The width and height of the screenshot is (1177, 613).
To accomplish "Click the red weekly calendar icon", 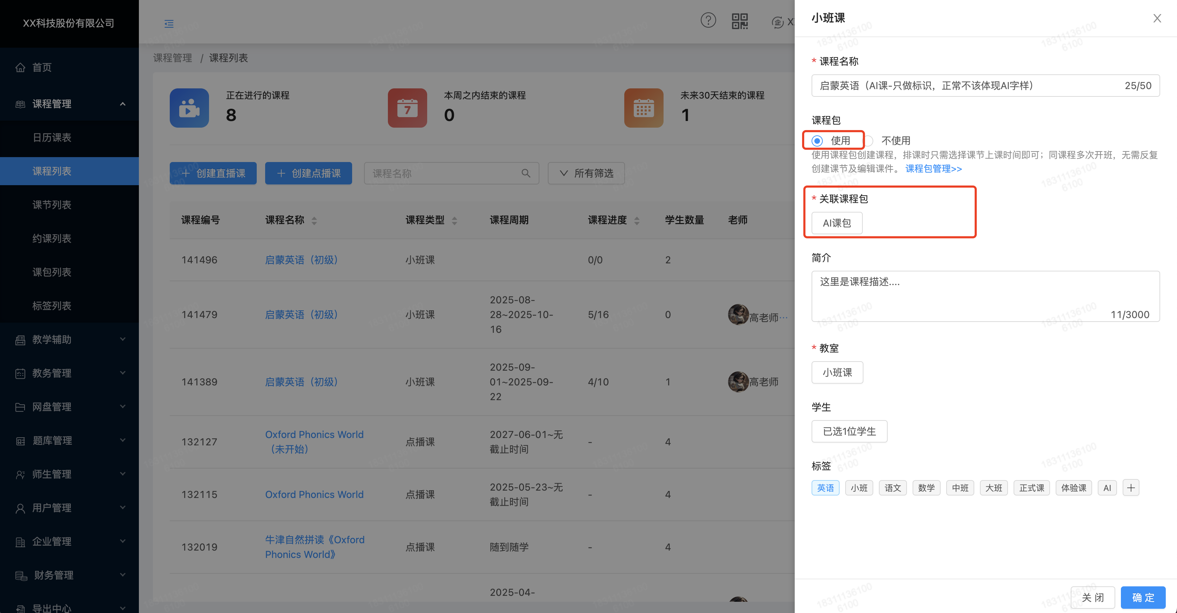I will [407, 108].
